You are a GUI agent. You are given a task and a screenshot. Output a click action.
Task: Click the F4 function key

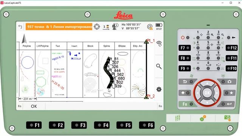click(x=102, y=125)
